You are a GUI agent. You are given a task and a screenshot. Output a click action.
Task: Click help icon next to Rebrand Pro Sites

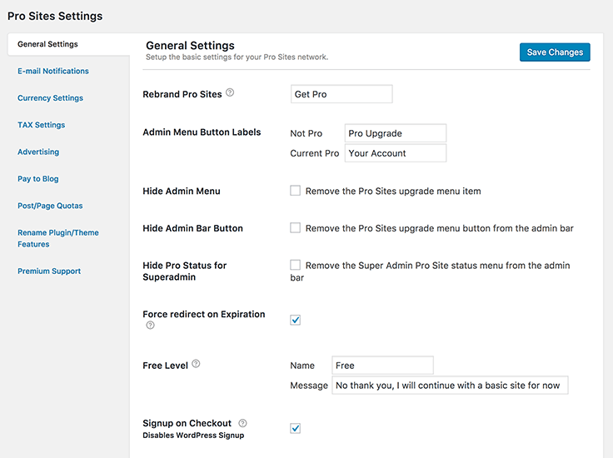click(230, 93)
